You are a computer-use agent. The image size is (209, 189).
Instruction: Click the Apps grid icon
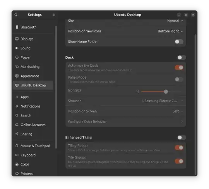click(x=17, y=97)
